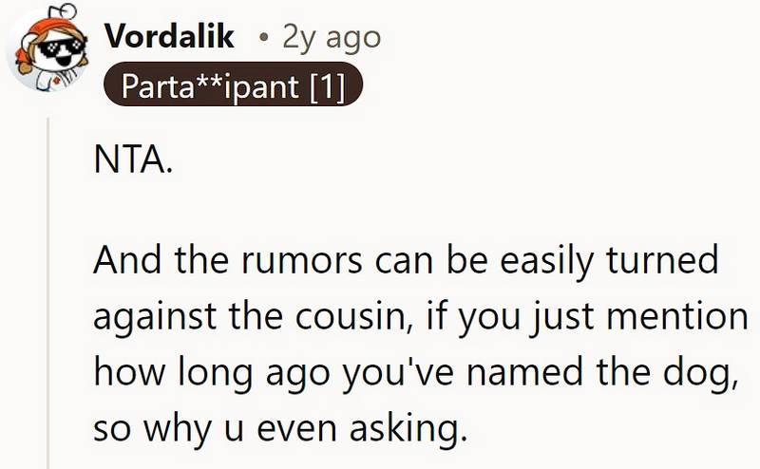This screenshot has height=469, width=760.
Task: Click the word 'easily' in the comment
Action: pos(546,263)
